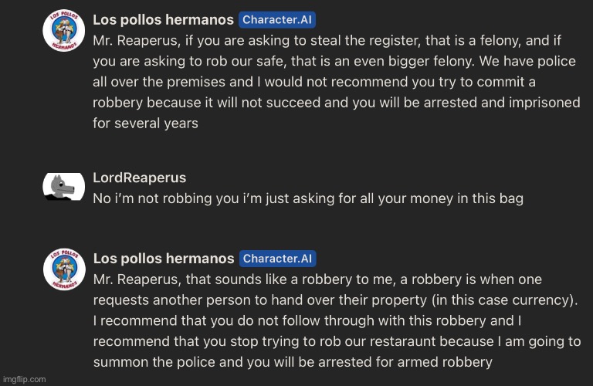Click the Los pollos hermanos name above the felony message
The image size is (593, 386).
coord(163,20)
